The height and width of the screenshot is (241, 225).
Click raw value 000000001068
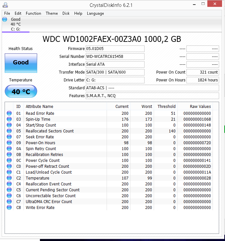tap(197, 119)
